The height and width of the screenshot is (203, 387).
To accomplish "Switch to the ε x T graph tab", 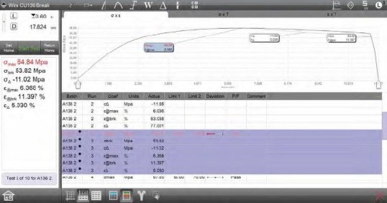I will [x=332, y=15].
